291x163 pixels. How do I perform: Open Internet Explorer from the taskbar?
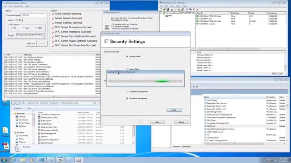coord(14,160)
